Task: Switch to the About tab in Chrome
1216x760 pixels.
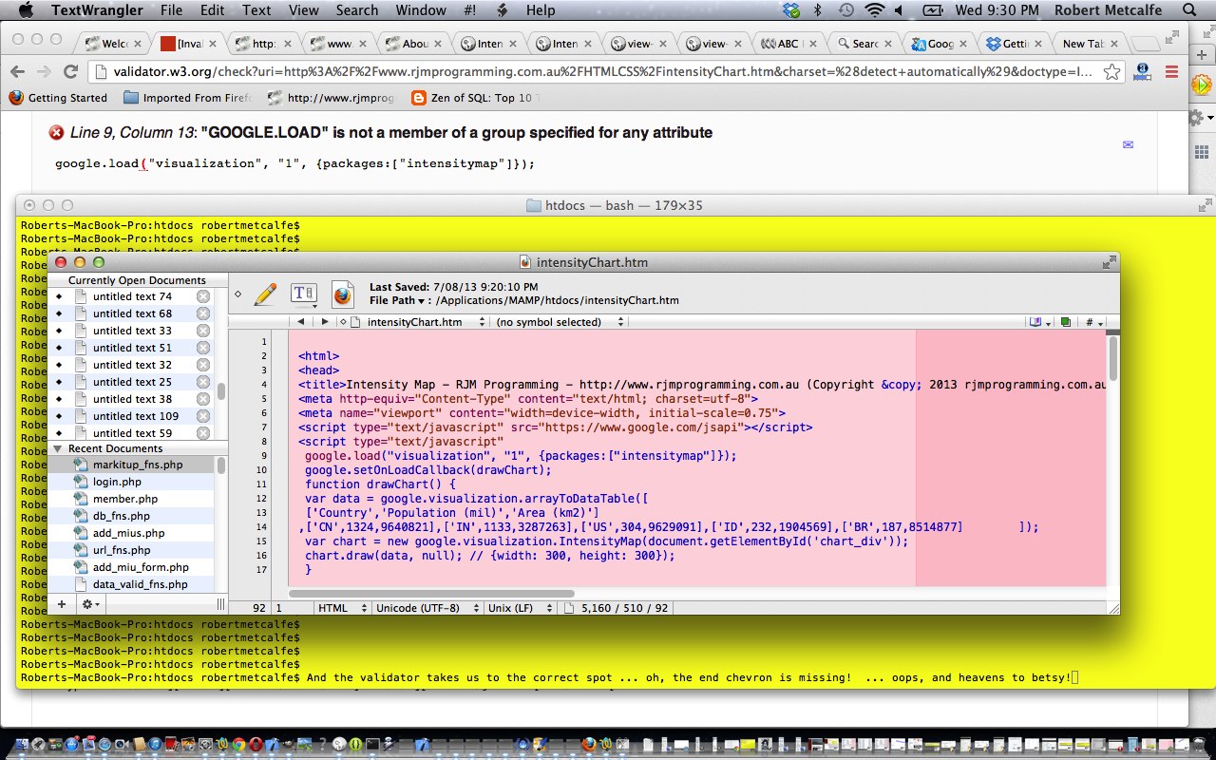Action: coord(413,44)
